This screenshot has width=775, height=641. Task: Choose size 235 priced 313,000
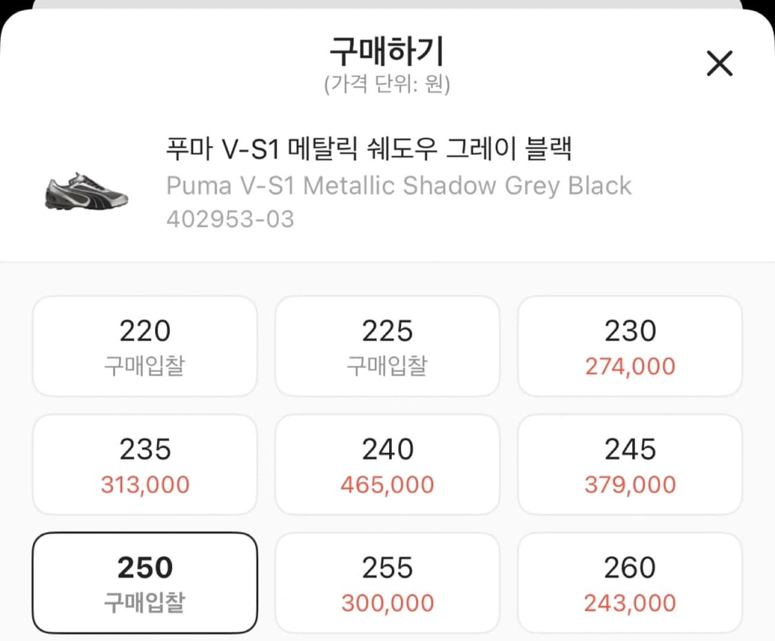point(144,463)
